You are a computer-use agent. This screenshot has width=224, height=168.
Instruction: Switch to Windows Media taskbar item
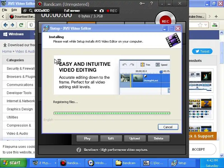pos(98,163)
